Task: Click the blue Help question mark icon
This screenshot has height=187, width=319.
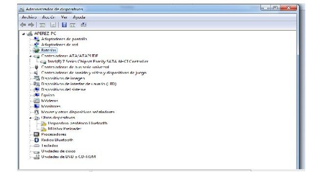Action: click(64, 25)
